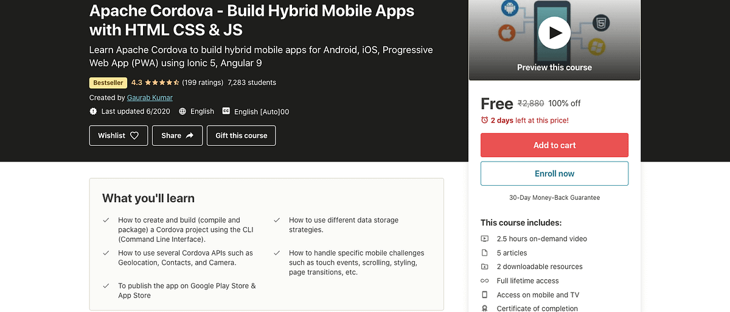
Task: Click checkmark beside mobile challenges item
Action: 277,253
